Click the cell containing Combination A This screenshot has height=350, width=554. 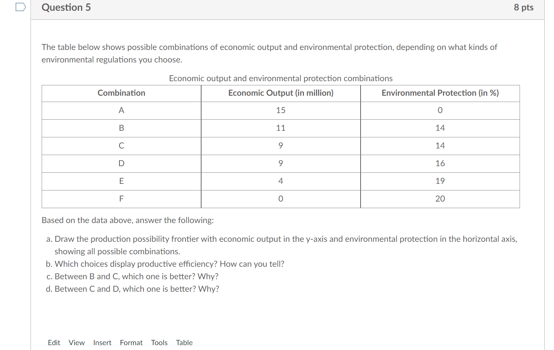pyautogui.click(x=121, y=110)
